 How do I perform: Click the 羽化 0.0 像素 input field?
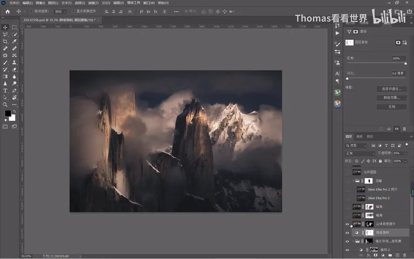[398, 73]
